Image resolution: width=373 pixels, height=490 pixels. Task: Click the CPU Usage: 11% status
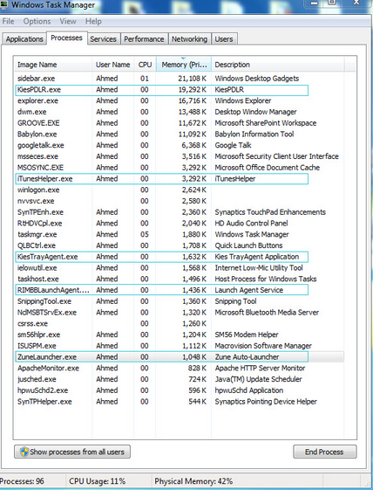[x=97, y=481]
